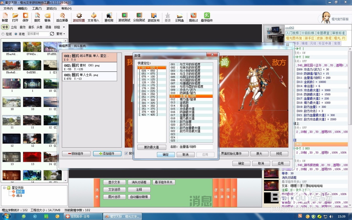Click the 悬浮组件 floating component icon
This screenshot has width=352, height=220.
pyautogui.click(x=207, y=17)
